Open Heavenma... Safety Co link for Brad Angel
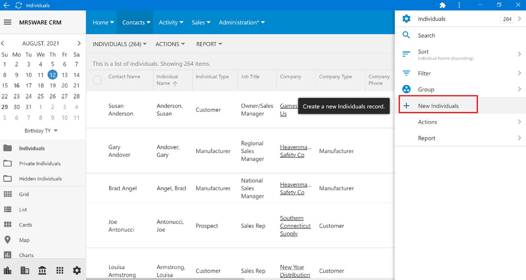526x280 pixels. coord(296,188)
